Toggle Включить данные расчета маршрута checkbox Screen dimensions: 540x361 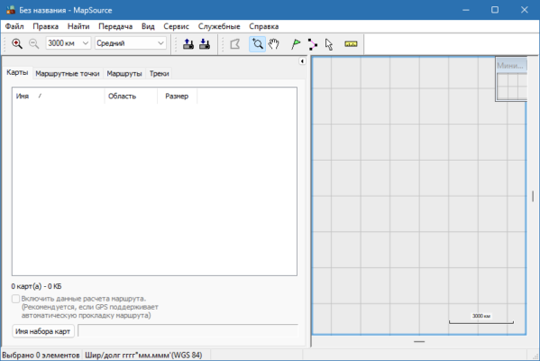pyautogui.click(x=16, y=299)
